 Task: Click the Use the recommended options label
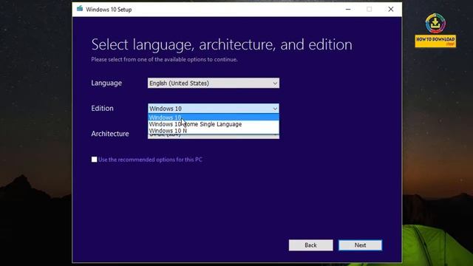(x=150, y=160)
